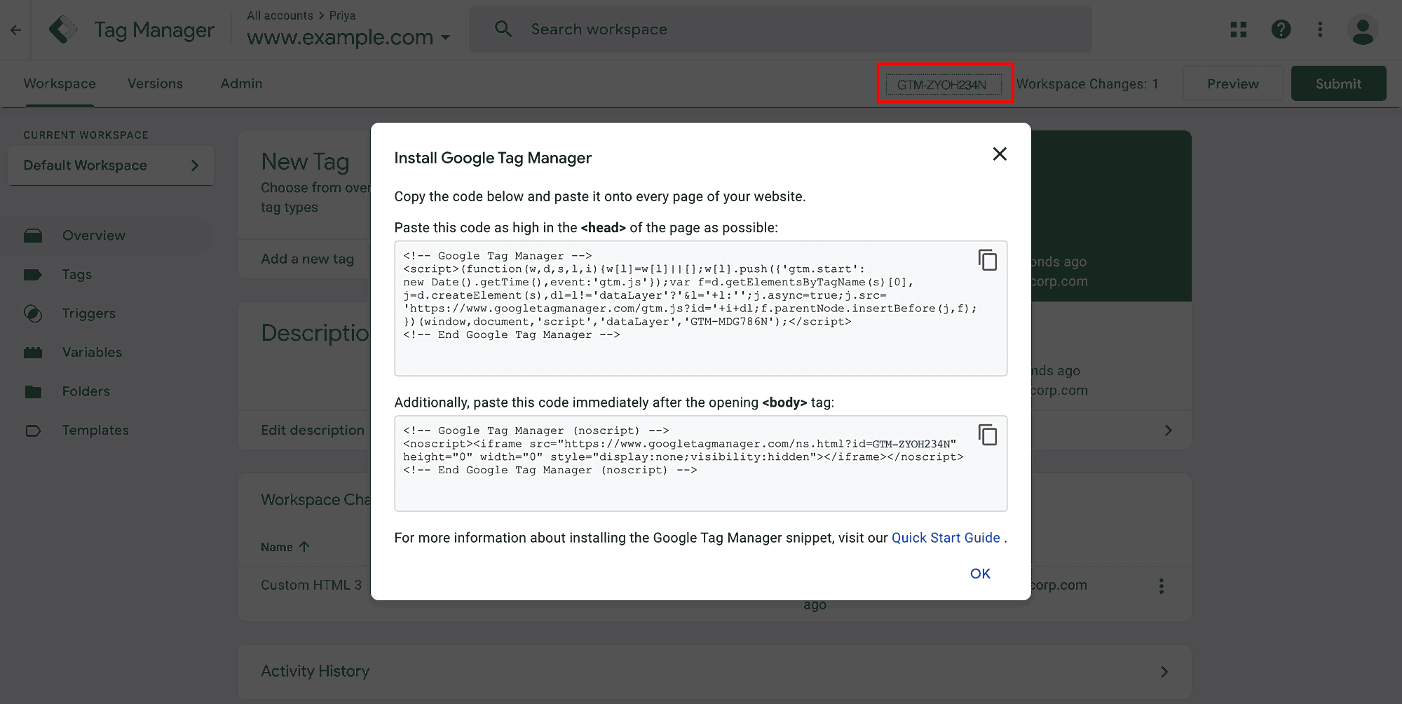Viewport: 1402px width, 704px height.
Task: Click the Tag Manager logo icon
Action: point(63,30)
